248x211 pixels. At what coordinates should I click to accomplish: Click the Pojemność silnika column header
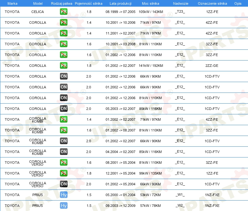point(88,3)
